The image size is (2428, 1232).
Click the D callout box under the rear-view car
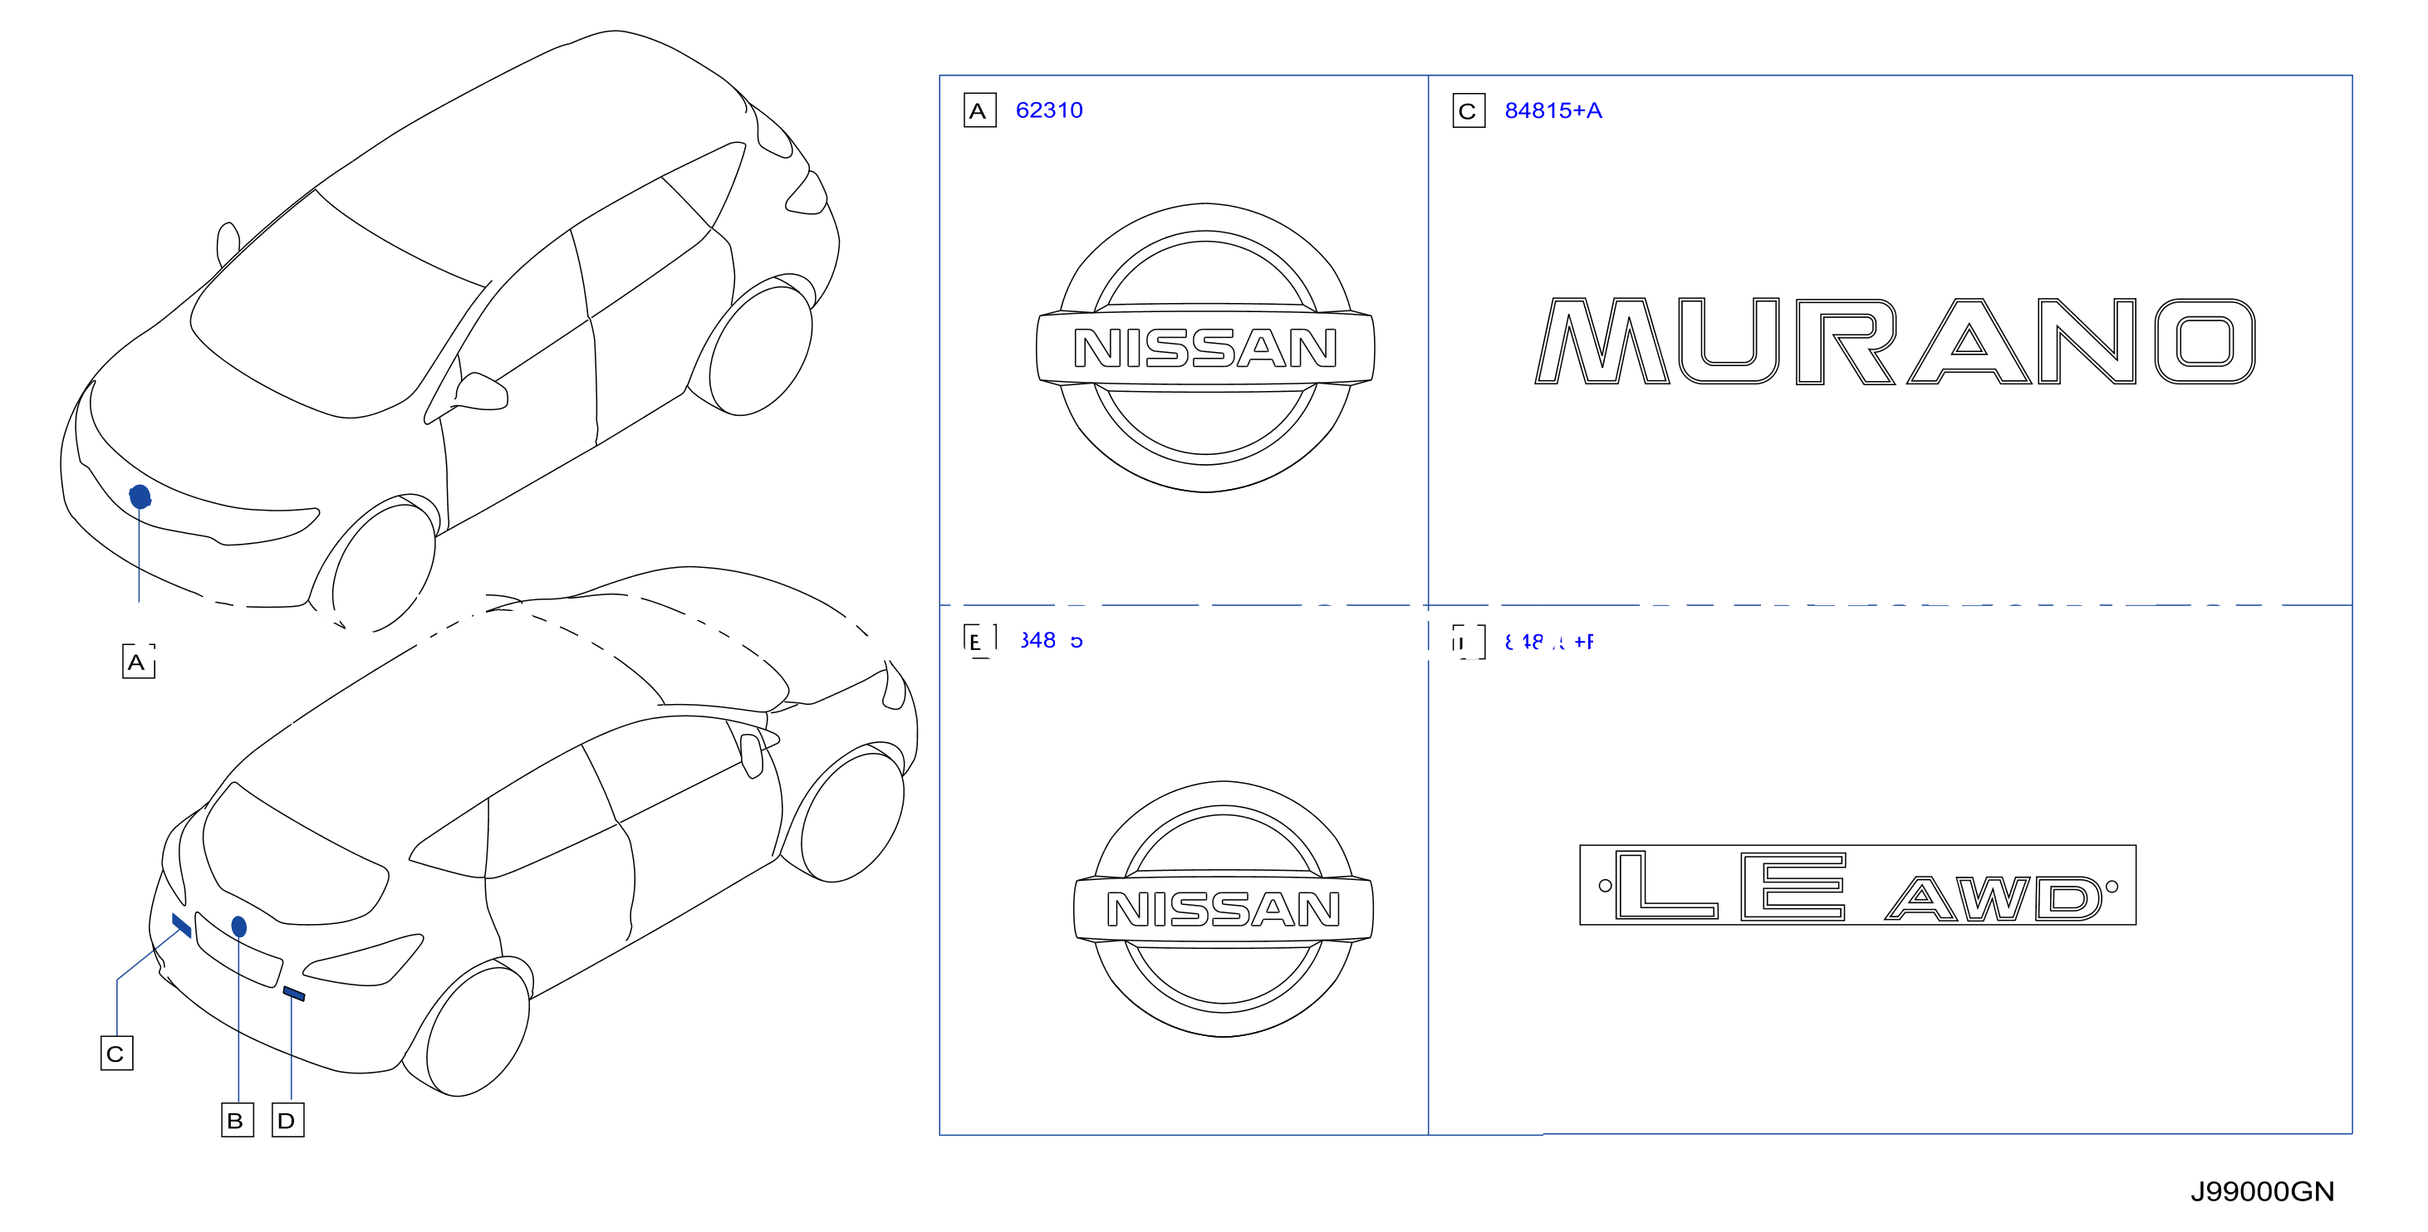[x=287, y=1120]
